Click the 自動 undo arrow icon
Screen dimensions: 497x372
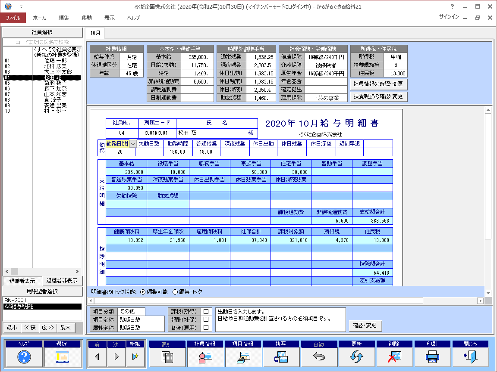click(319, 357)
